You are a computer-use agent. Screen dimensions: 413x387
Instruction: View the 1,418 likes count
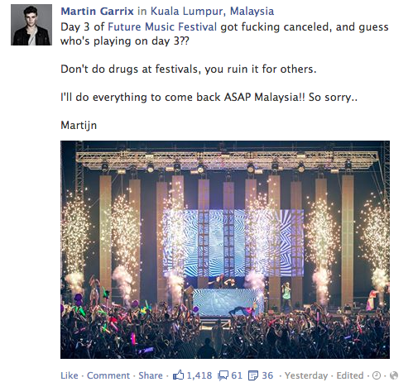click(199, 375)
